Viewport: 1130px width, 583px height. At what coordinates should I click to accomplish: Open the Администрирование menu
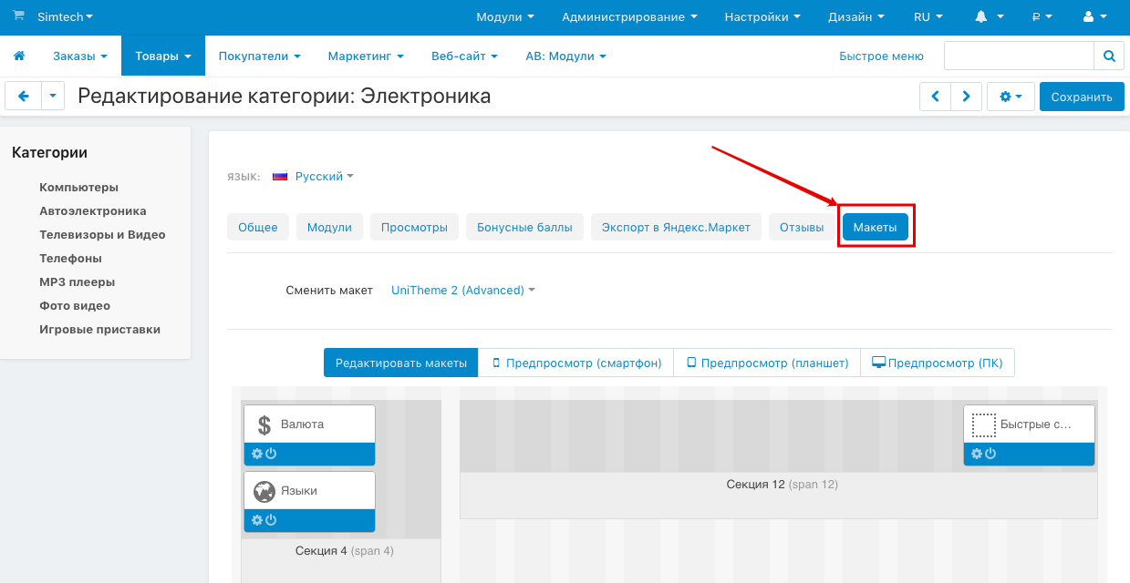(627, 16)
